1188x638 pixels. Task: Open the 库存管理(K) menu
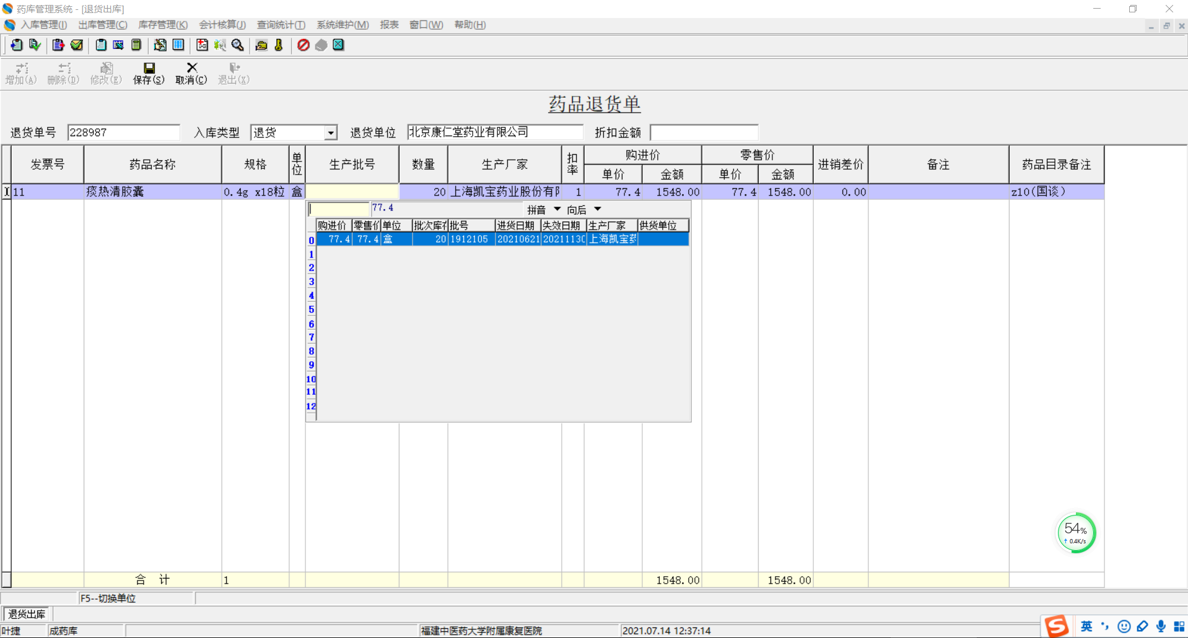point(163,25)
